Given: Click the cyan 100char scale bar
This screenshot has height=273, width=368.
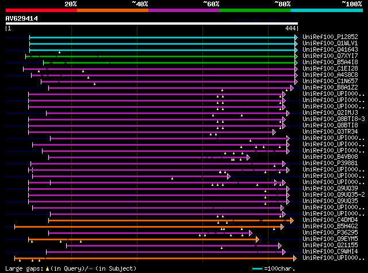Looking at the screenshot, I should pos(257,269).
